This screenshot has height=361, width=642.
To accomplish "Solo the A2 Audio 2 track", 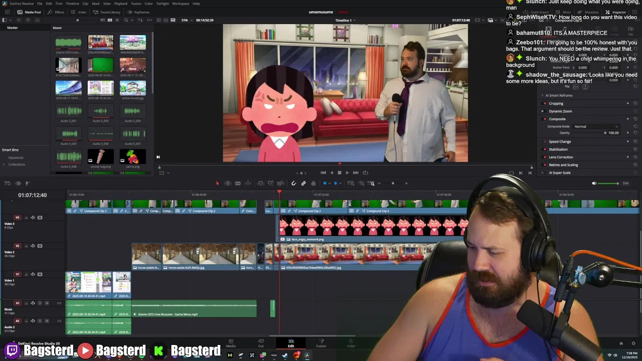I will click(40, 321).
